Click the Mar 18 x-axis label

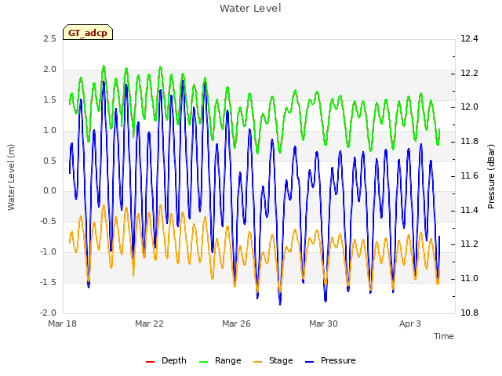pos(62,324)
